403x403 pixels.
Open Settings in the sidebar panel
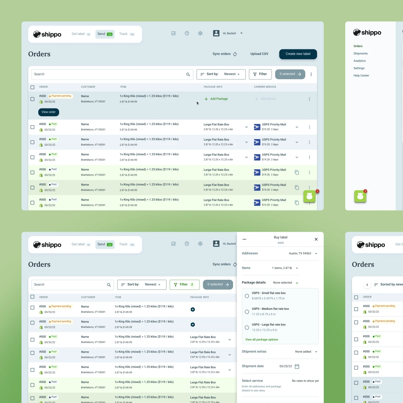[359, 68]
